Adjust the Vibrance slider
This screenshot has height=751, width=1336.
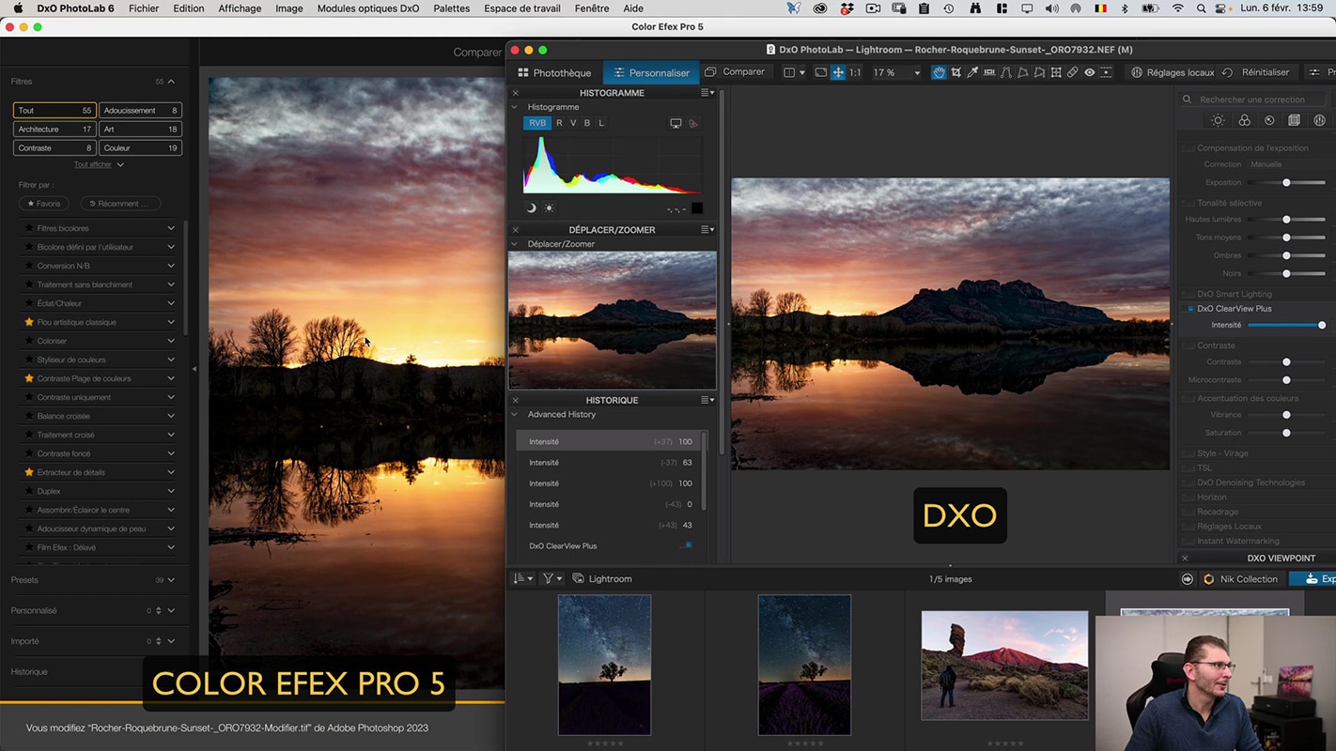1286,414
